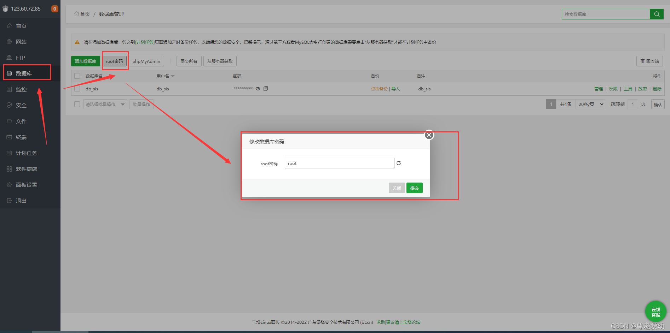Click the 添加数据库 button
The height and width of the screenshot is (333, 670).
point(86,61)
